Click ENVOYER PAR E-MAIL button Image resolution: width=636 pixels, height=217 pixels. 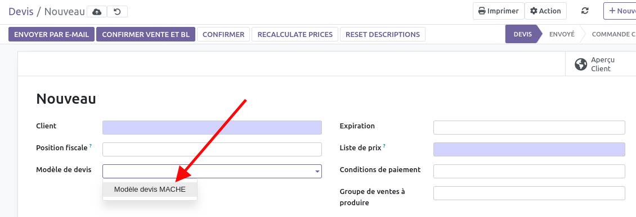coord(52,34)
